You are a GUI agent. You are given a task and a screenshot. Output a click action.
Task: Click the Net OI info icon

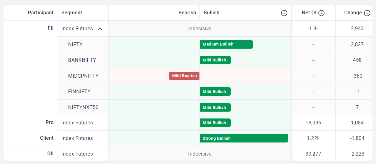[321, 13]
